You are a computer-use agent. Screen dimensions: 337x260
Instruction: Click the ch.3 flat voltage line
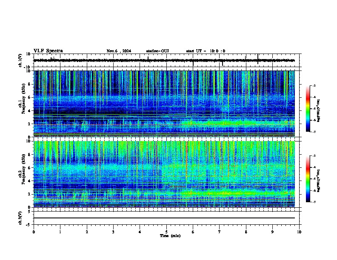pos(164,218)
